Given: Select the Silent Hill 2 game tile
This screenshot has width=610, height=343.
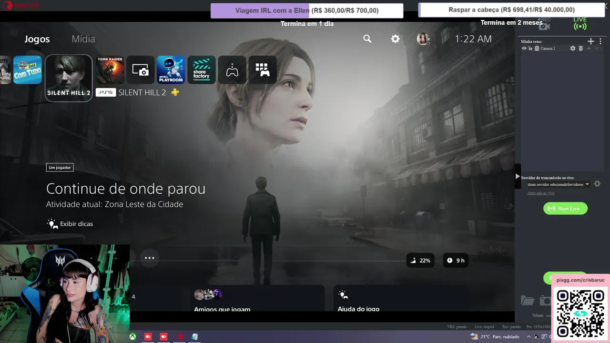Looking at the screenshot, I should 69,77.
